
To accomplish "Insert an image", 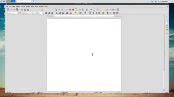I will (70, 10).
